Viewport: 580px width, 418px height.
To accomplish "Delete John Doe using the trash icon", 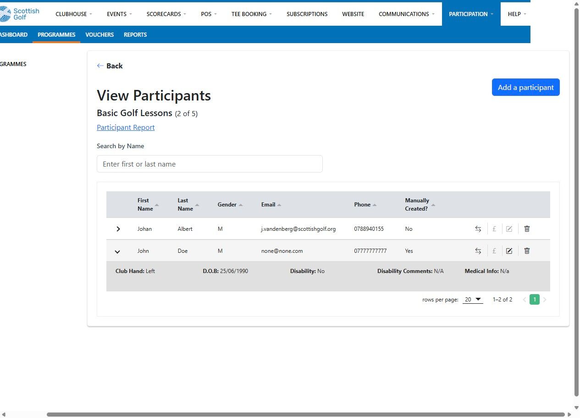I will [x=527, y=251].
